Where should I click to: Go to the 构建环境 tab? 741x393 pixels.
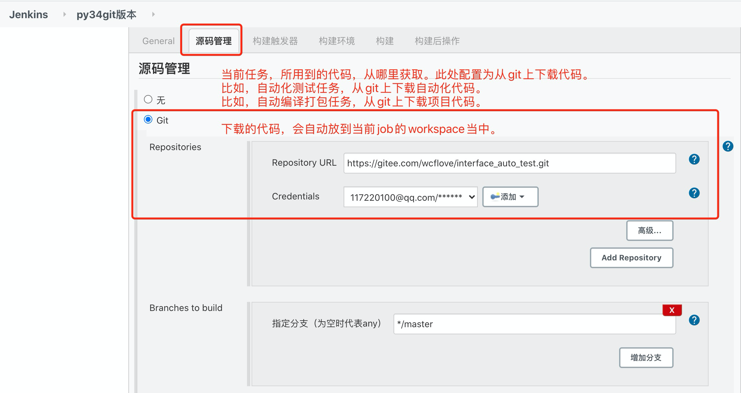336,41
